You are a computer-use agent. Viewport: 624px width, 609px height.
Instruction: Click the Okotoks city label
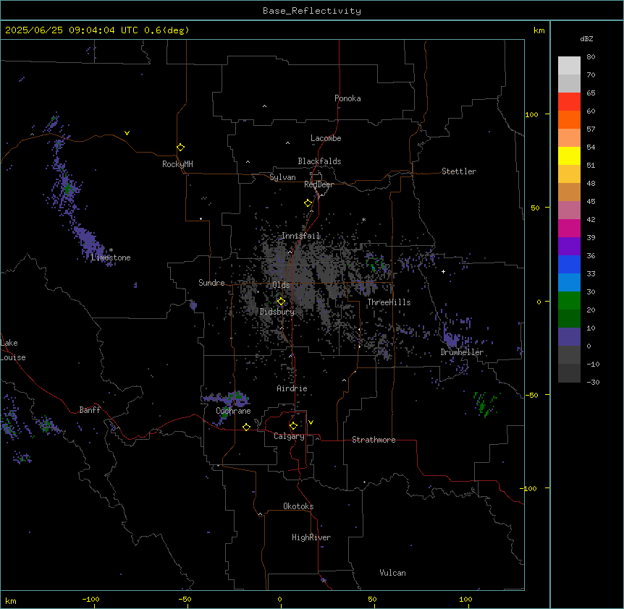pyautogui.click(x=298, y=506)
